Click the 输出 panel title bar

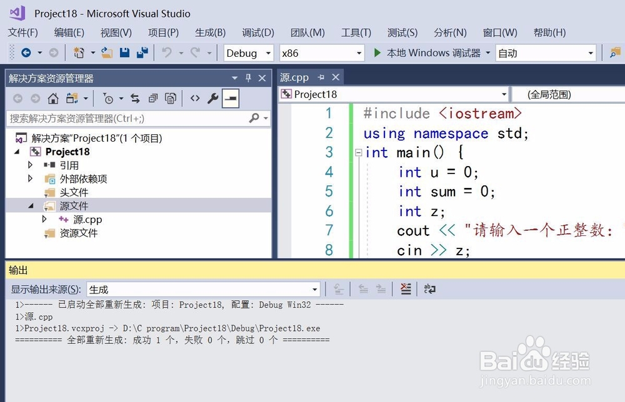click(x=315, y=270)
